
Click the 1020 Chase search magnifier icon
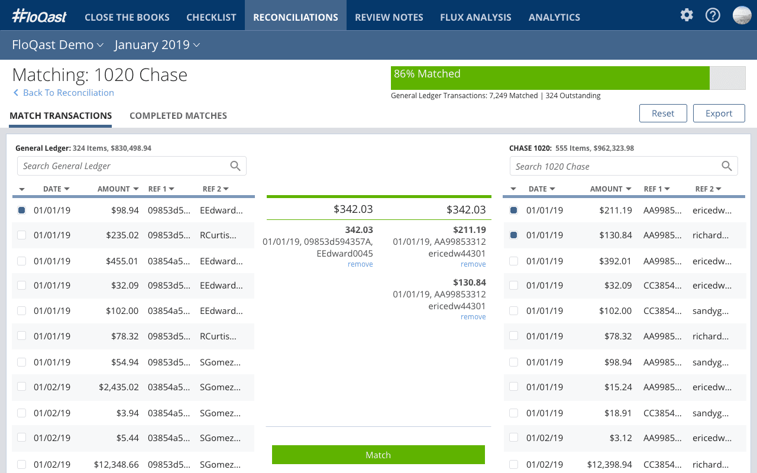[x=727, y=166]
